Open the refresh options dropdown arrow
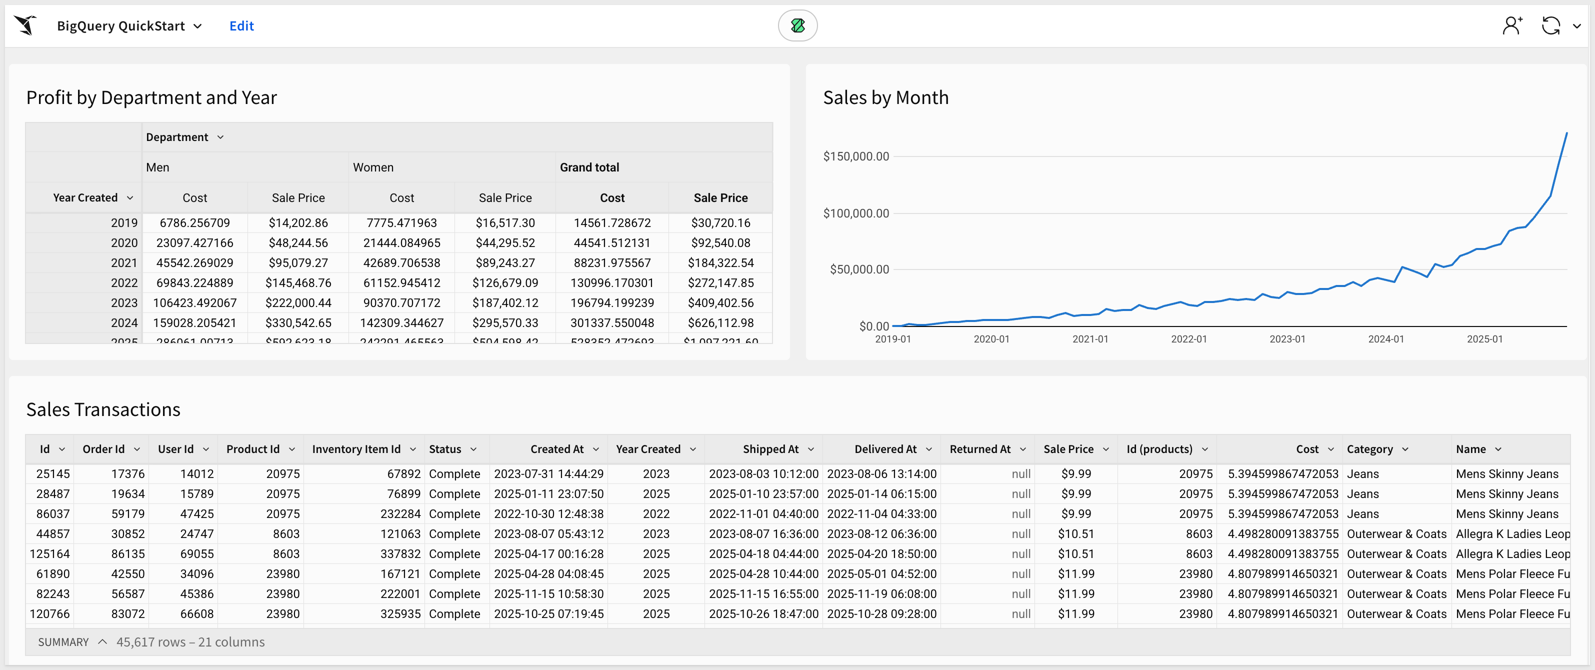 (x=1577, y=26)
